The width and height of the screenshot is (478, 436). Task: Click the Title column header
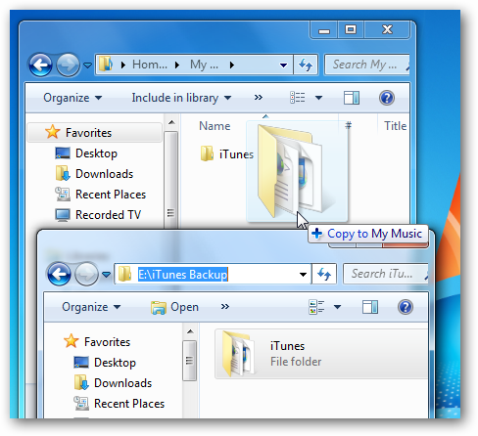click(x=395, y=126)
